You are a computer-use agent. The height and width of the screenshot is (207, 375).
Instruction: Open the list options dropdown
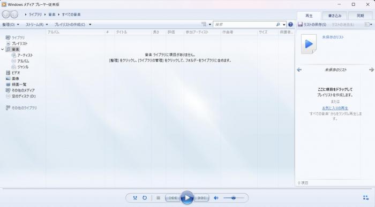[368, 25]
